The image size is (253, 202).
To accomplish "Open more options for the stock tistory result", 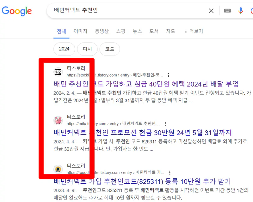I will (168, 75).
